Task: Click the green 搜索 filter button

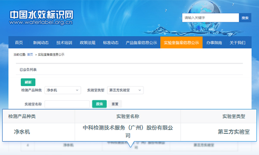Action: [99, 104]
